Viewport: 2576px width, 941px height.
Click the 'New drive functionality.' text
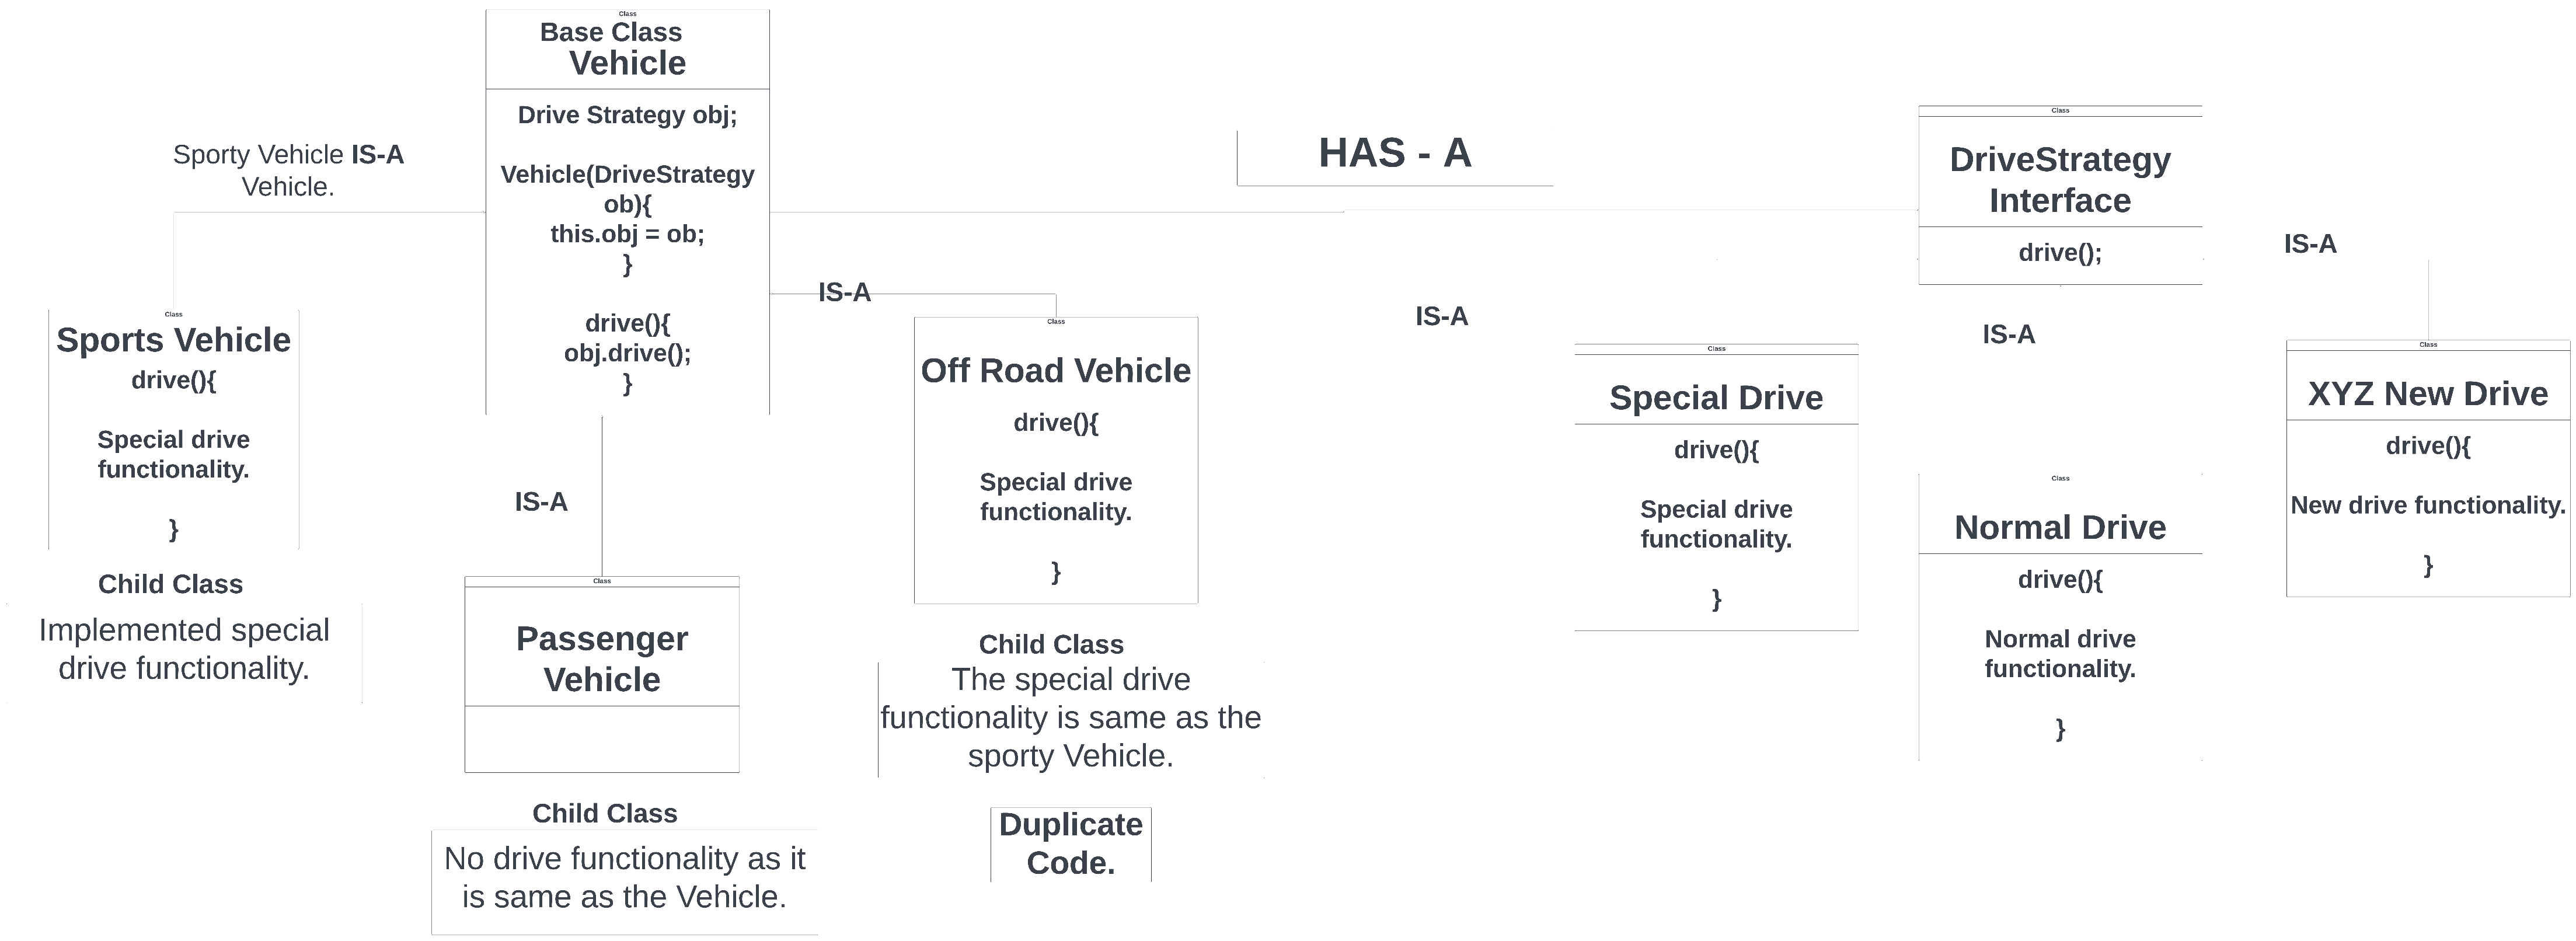coord(2428,505)
